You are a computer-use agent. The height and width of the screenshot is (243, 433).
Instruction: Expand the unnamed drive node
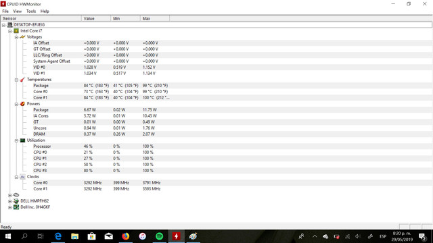tap(10, 195)
